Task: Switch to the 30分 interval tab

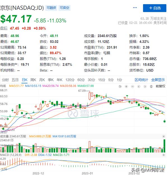Action: tap(91, 80)
